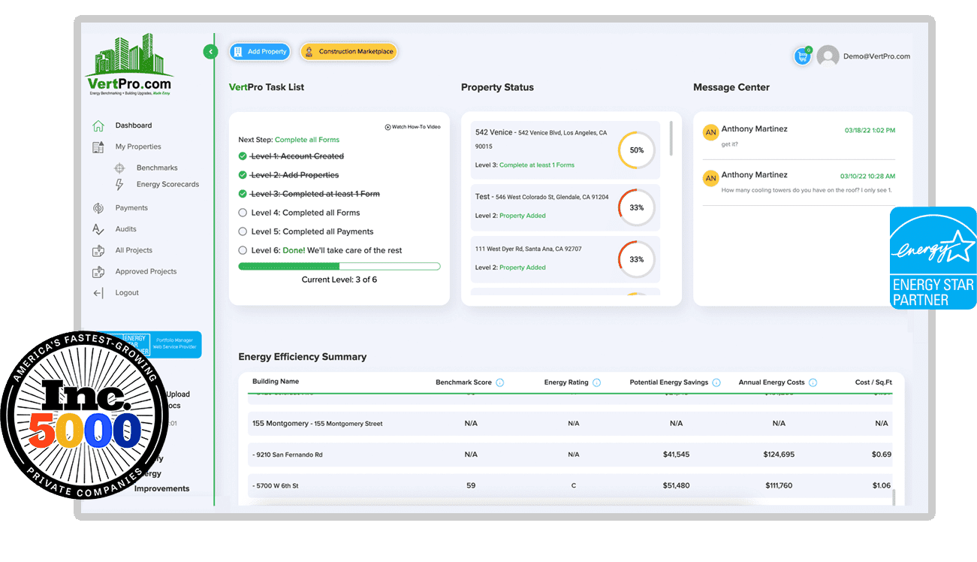Open the Construction Marketplace tab
977x562 pixels.
coord(348,52)
